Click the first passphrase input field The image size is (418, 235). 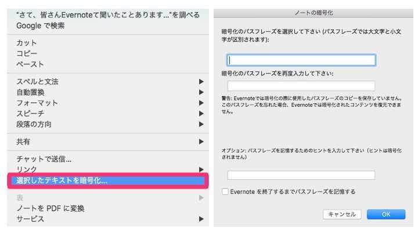pos(301,60)
